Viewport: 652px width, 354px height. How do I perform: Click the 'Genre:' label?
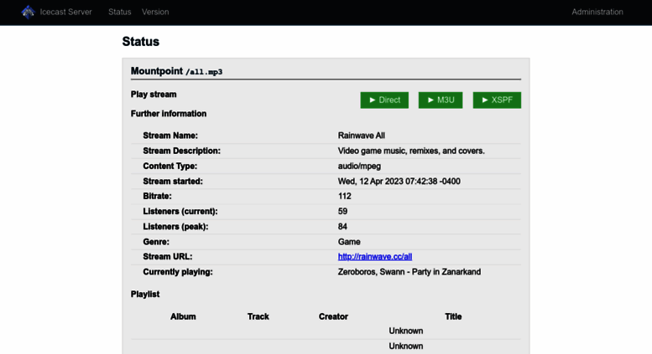(x=156, y=242)
